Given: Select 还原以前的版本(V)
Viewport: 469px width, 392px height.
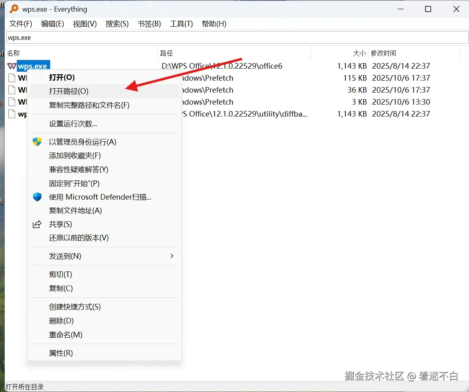Looking at the screenshot, I should point(104,238).
